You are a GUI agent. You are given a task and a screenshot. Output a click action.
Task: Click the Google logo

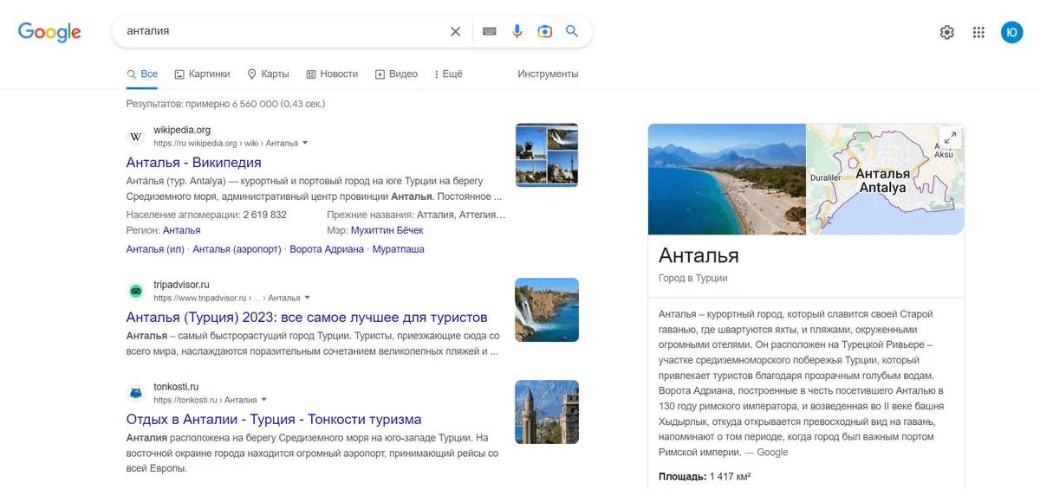coord(49,32)
